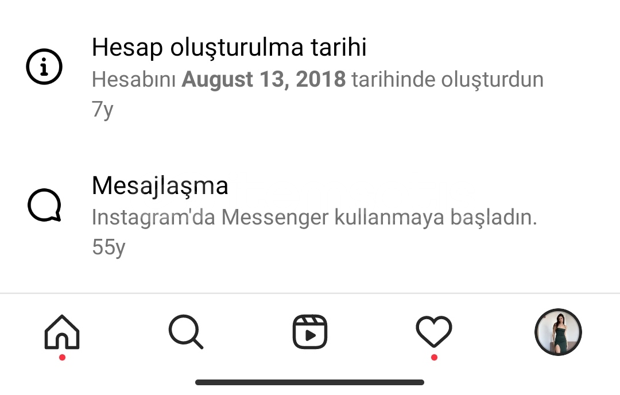Screen dimensions: 620x395
Task: Open profile via the avatar thumbnail
Action: tap(558, 332)
